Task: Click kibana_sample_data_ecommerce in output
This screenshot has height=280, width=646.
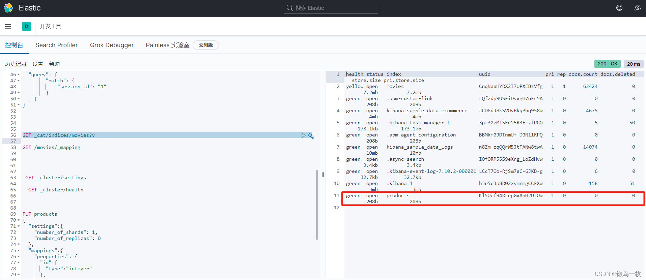Action: click(x=427, y=111)
